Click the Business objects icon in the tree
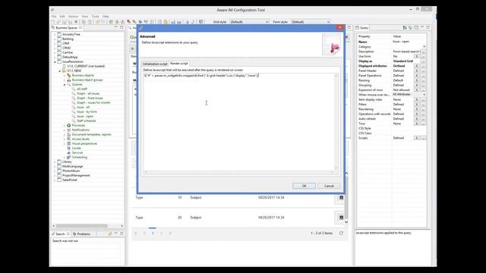The height and width of the screenshot is (273, 486). tap(69, 75)
